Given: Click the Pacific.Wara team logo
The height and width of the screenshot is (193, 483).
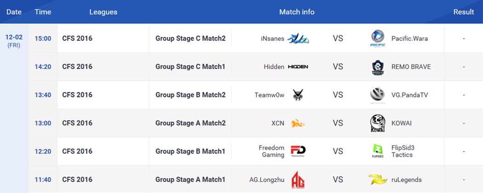Looking at the screenshot, I should coord(378,39).
